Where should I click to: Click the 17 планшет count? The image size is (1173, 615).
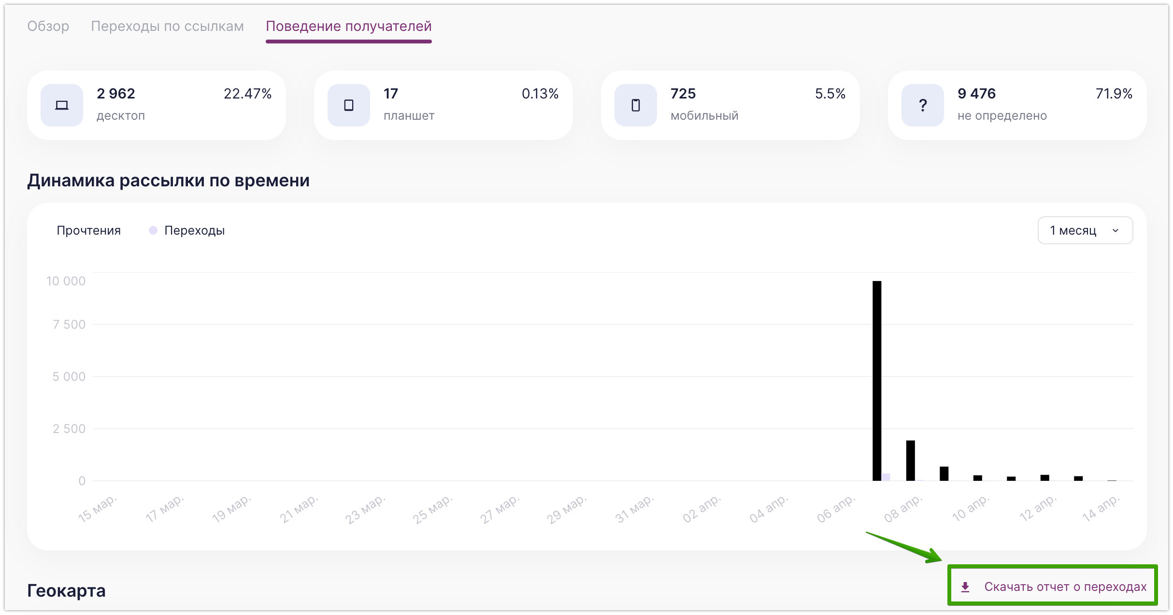[391, 94]
